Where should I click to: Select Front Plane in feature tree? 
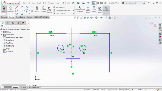(x=9, y=40)
